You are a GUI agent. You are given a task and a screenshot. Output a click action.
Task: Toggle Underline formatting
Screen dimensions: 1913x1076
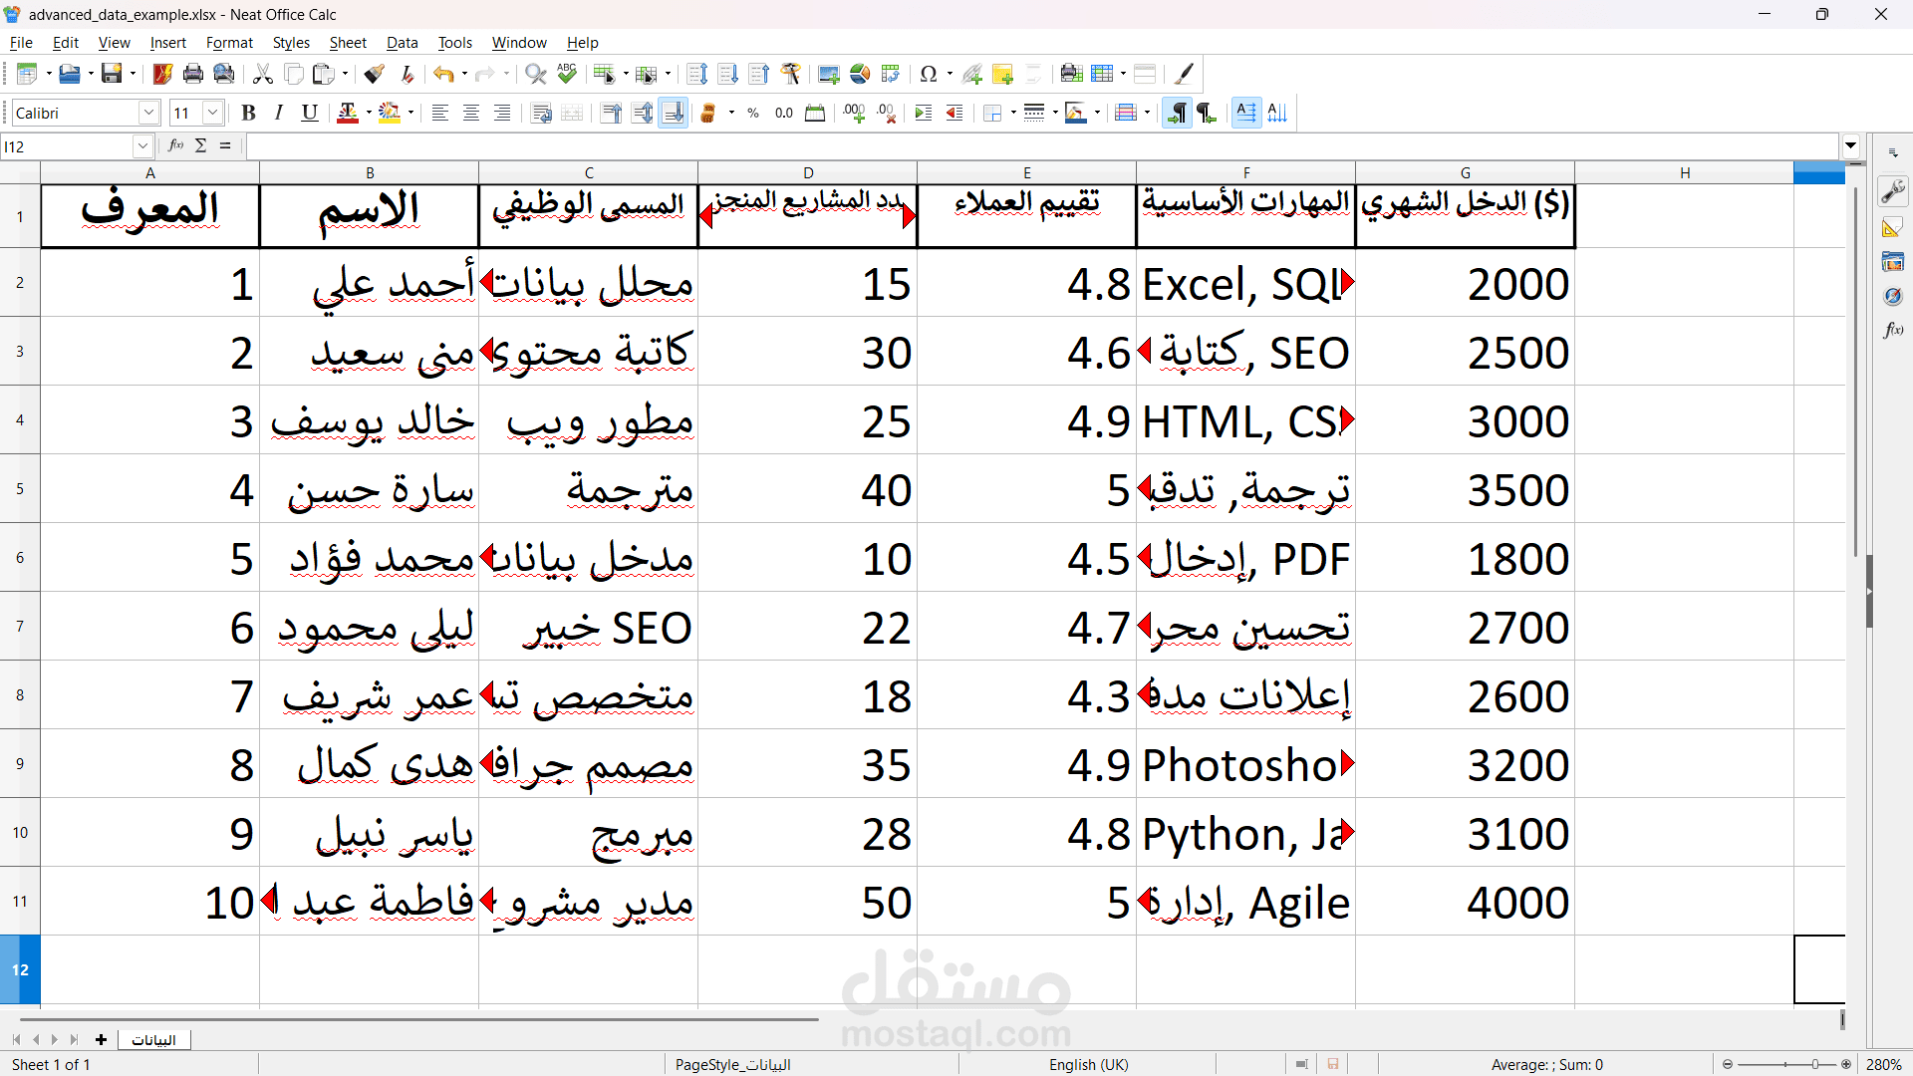(x=310, y=113)
